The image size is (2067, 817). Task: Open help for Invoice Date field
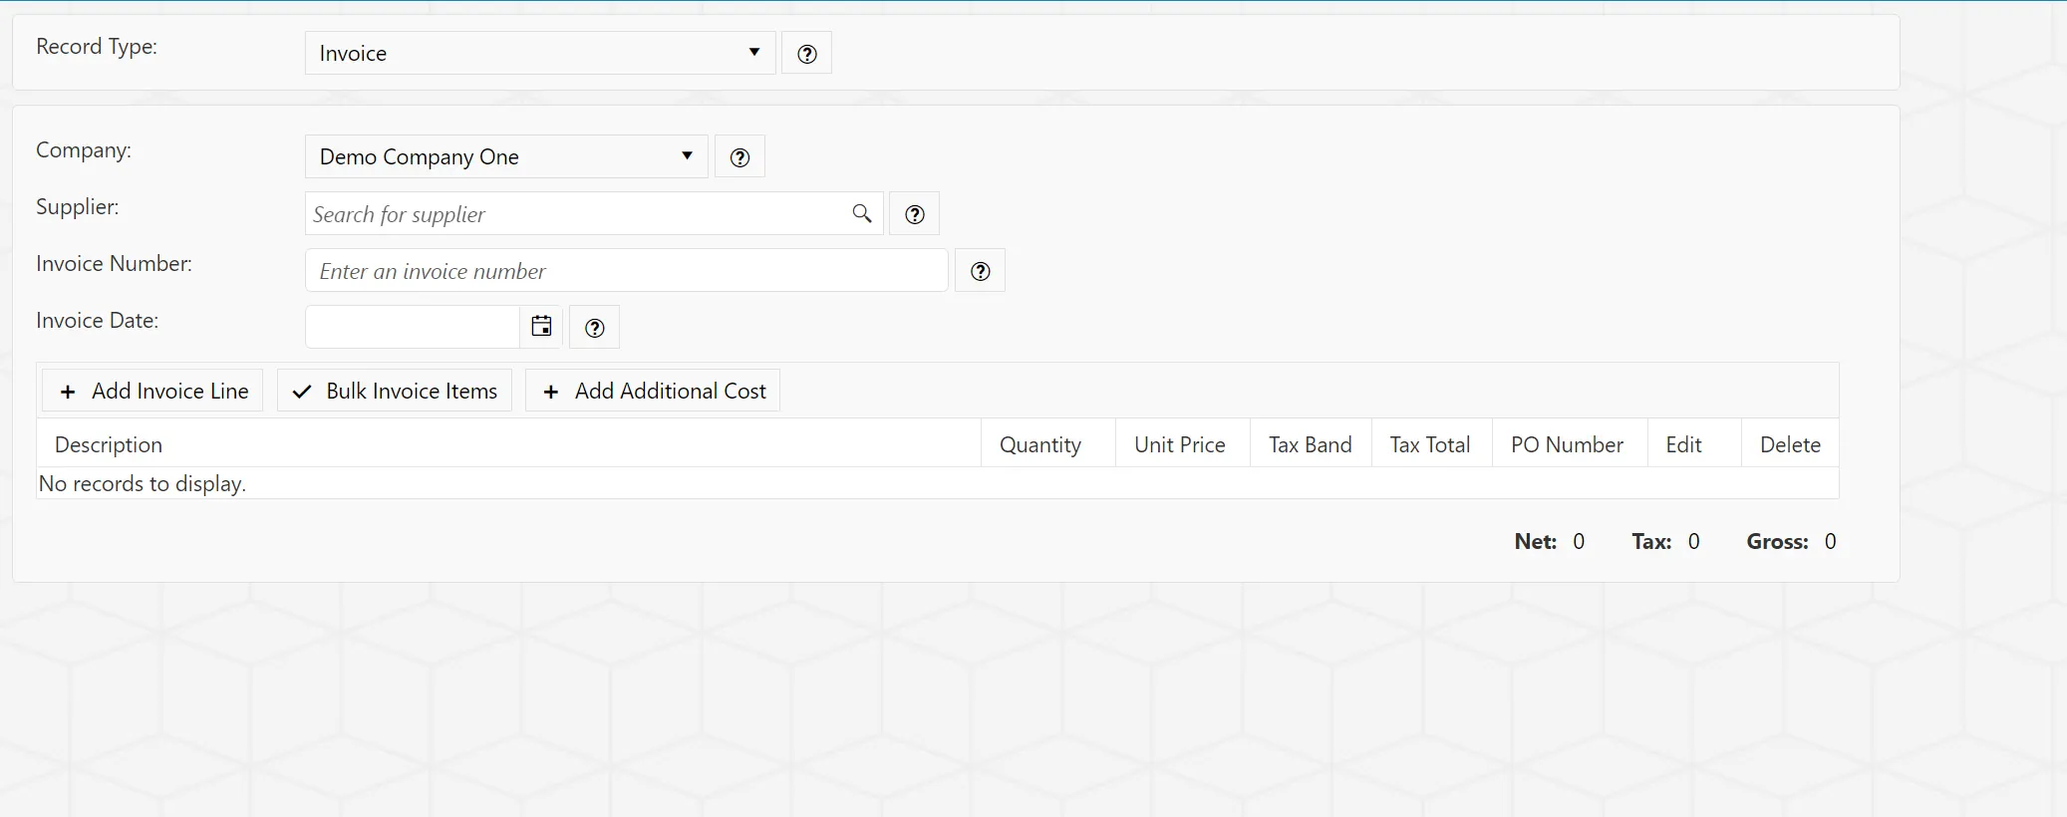[x=595, y=328]
